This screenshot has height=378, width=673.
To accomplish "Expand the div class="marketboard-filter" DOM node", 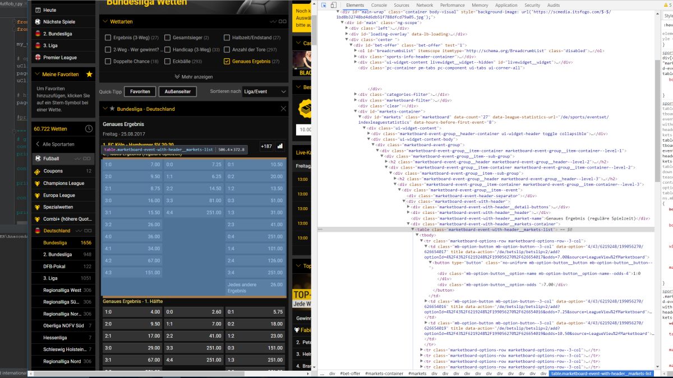I will (357, 100).
